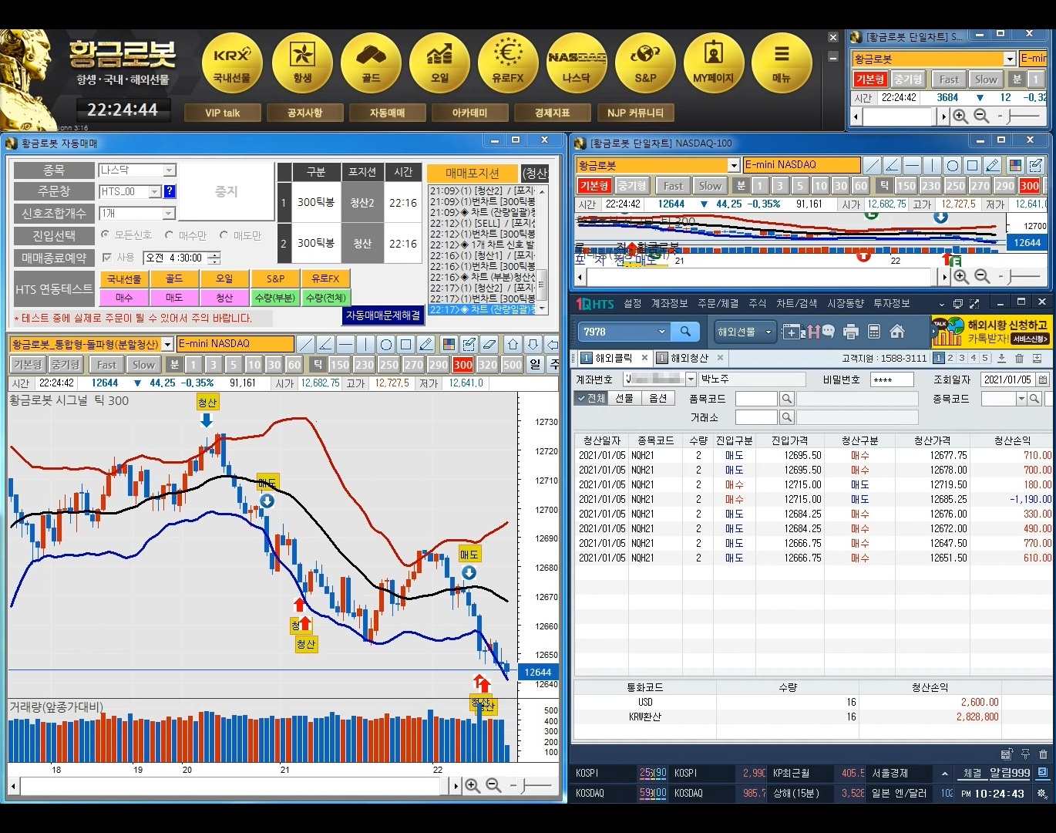Screen dimensions: 1056x833
Task: Click the home icon in 1QHTS toolbar
Action: click(x=897, y=332)
